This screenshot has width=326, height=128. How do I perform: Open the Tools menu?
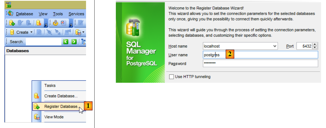tap(58, 14)
